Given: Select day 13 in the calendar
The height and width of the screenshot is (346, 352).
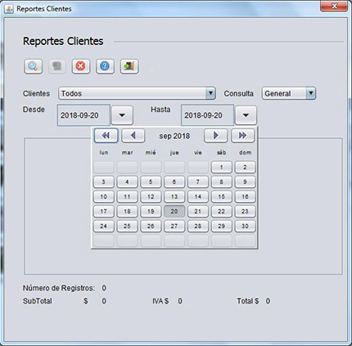Looking at the screenshot, I should point(174,196).
